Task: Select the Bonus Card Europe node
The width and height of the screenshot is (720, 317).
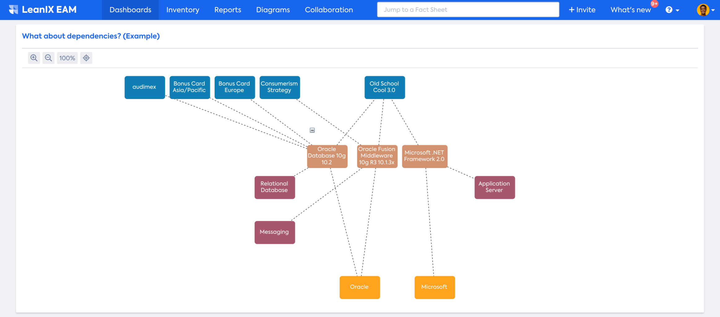Action: [x=235, y=87]
